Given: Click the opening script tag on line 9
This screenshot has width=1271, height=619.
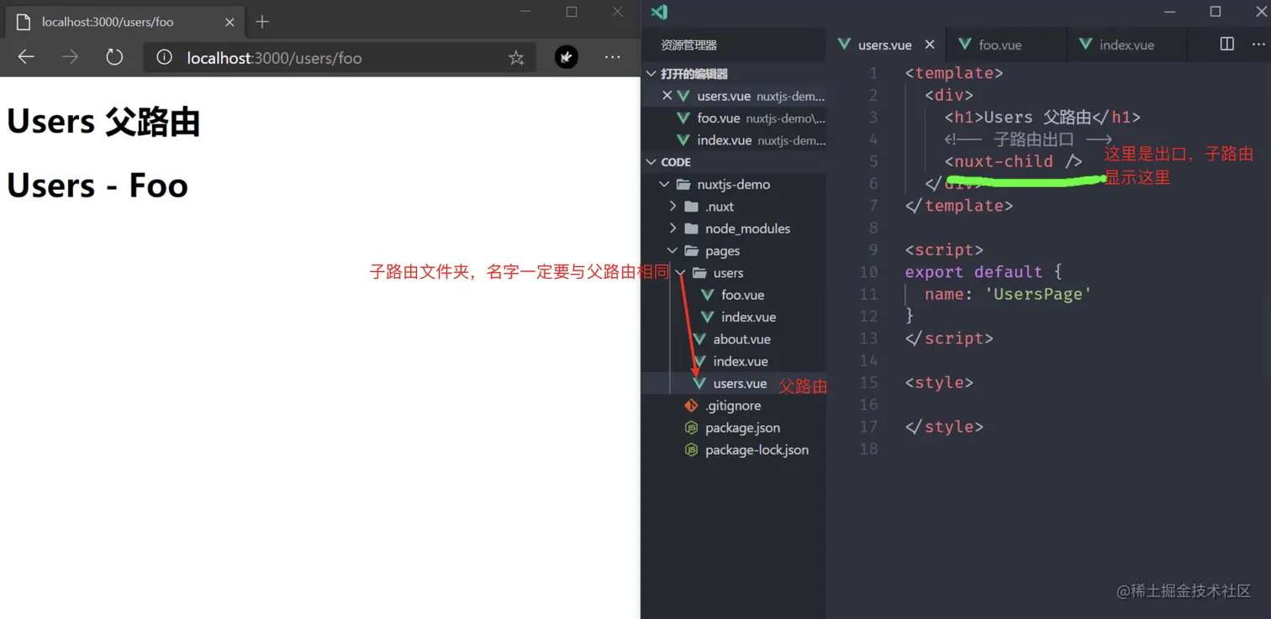Looking at the screenshot, I should point(944,250).
